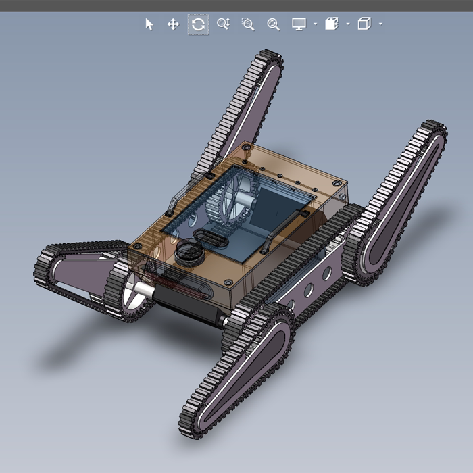Click the explode/section box icon
Screen dimensions: 473x473
(332, 24)
